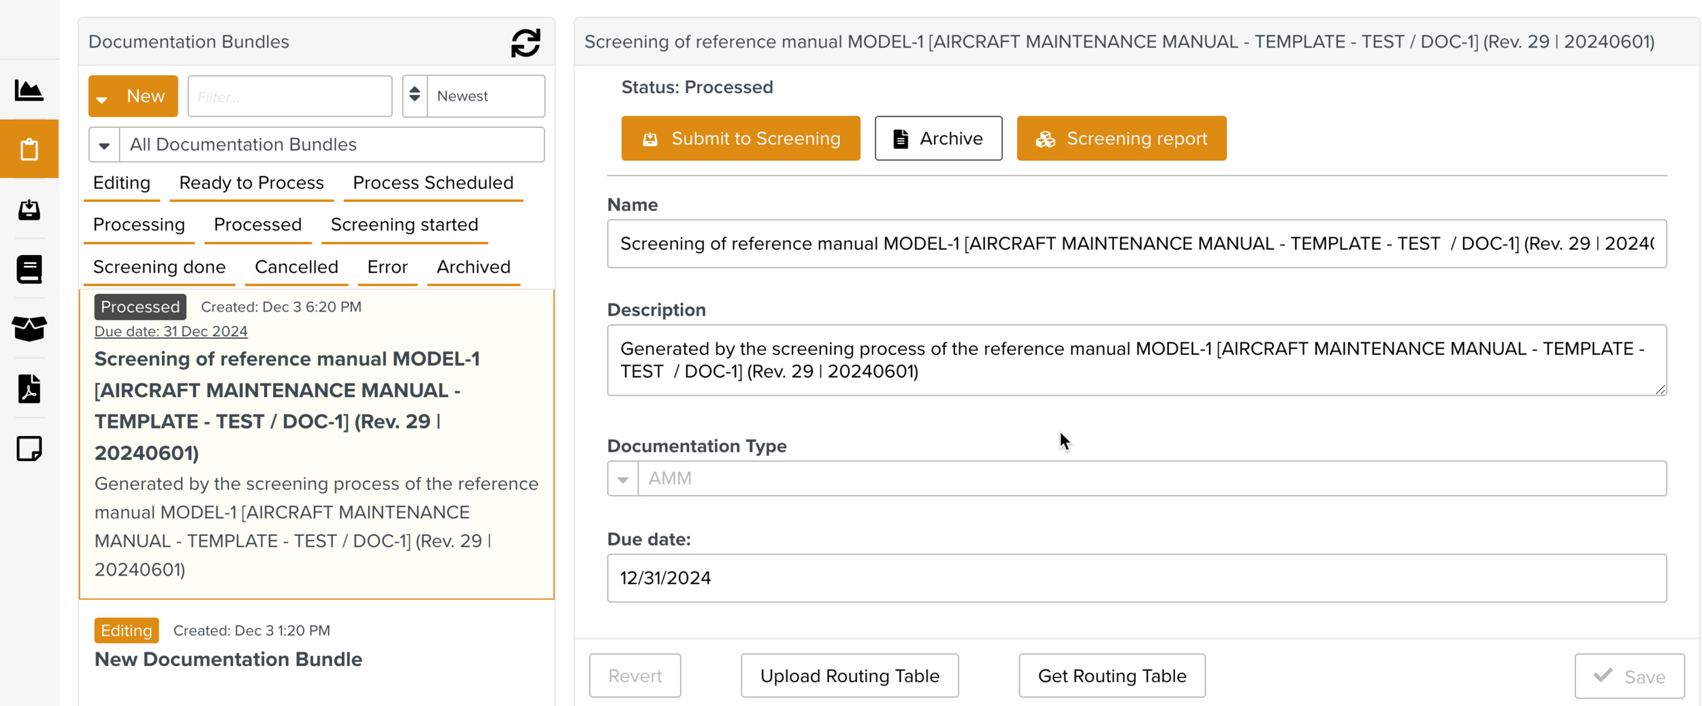Image resolution: width=1702 pixels, height=706 pixels.
Task: Click Upload Routing Table button
Action: (x=849, y=675)
